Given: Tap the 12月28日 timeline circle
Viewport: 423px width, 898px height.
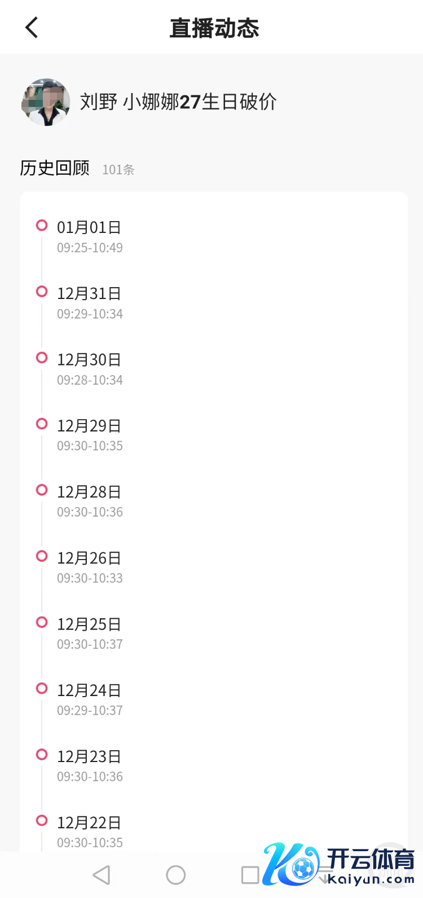Looking at the screenshot, I should pyautogui.click(x=42, y=490).
